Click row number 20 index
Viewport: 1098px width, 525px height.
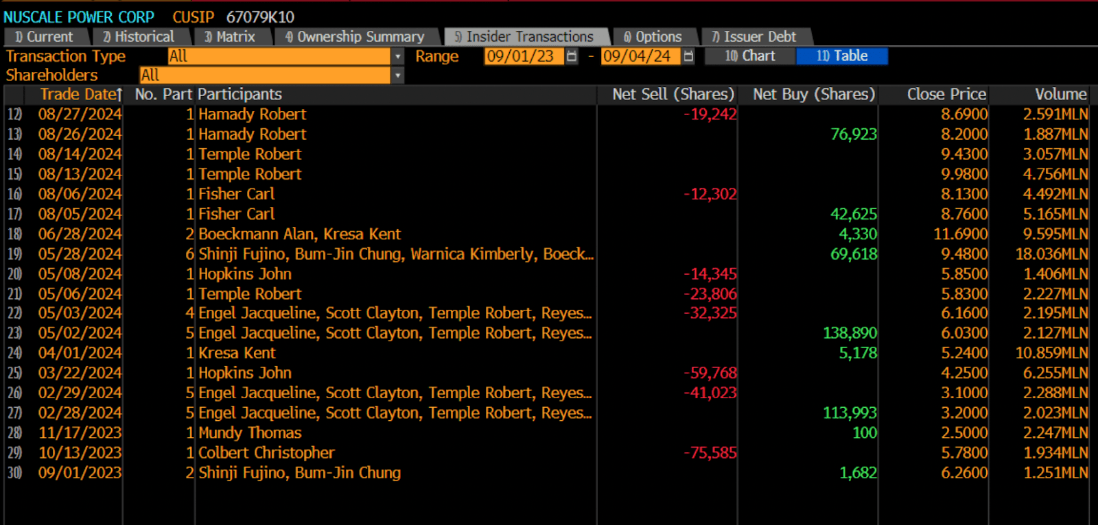14,273
